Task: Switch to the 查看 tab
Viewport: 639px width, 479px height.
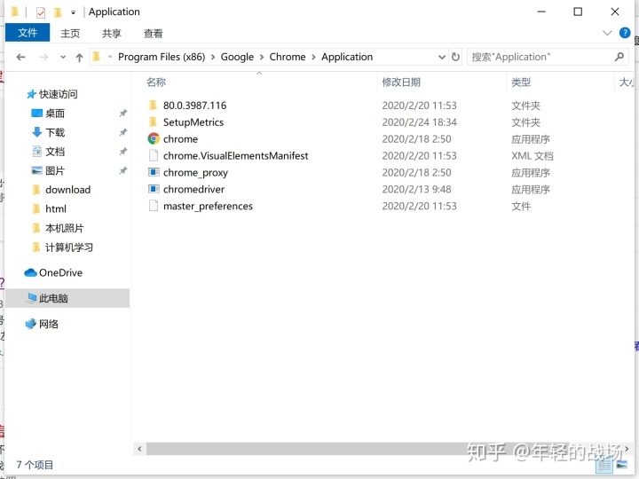Action: (x=154, y=33)
